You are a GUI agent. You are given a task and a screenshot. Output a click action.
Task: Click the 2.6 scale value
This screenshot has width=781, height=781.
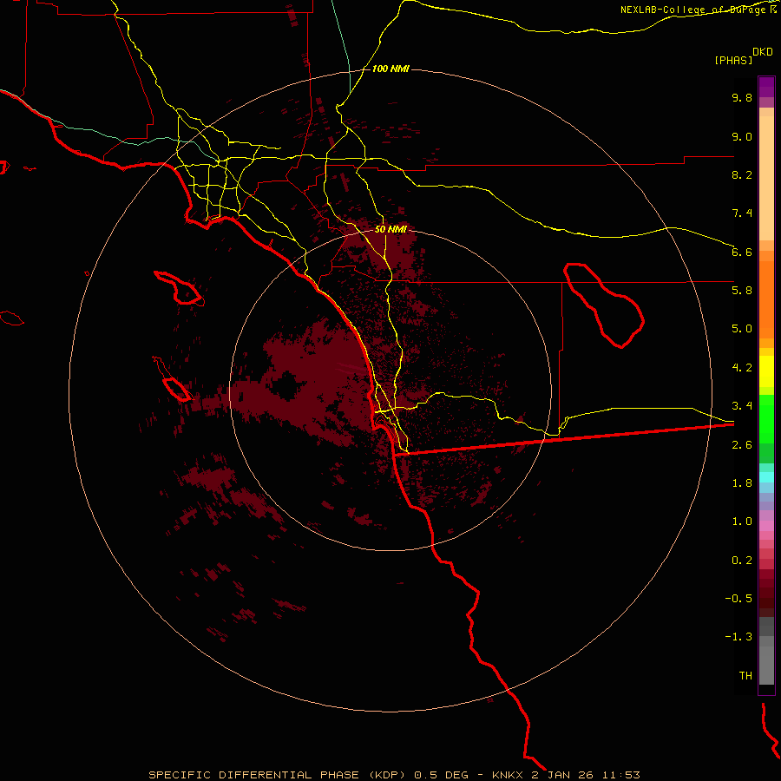742,445
